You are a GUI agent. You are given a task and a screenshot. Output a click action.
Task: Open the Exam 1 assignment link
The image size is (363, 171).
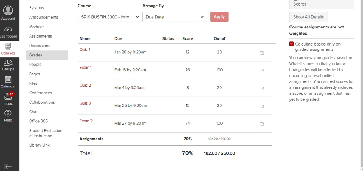coord(86,68)
